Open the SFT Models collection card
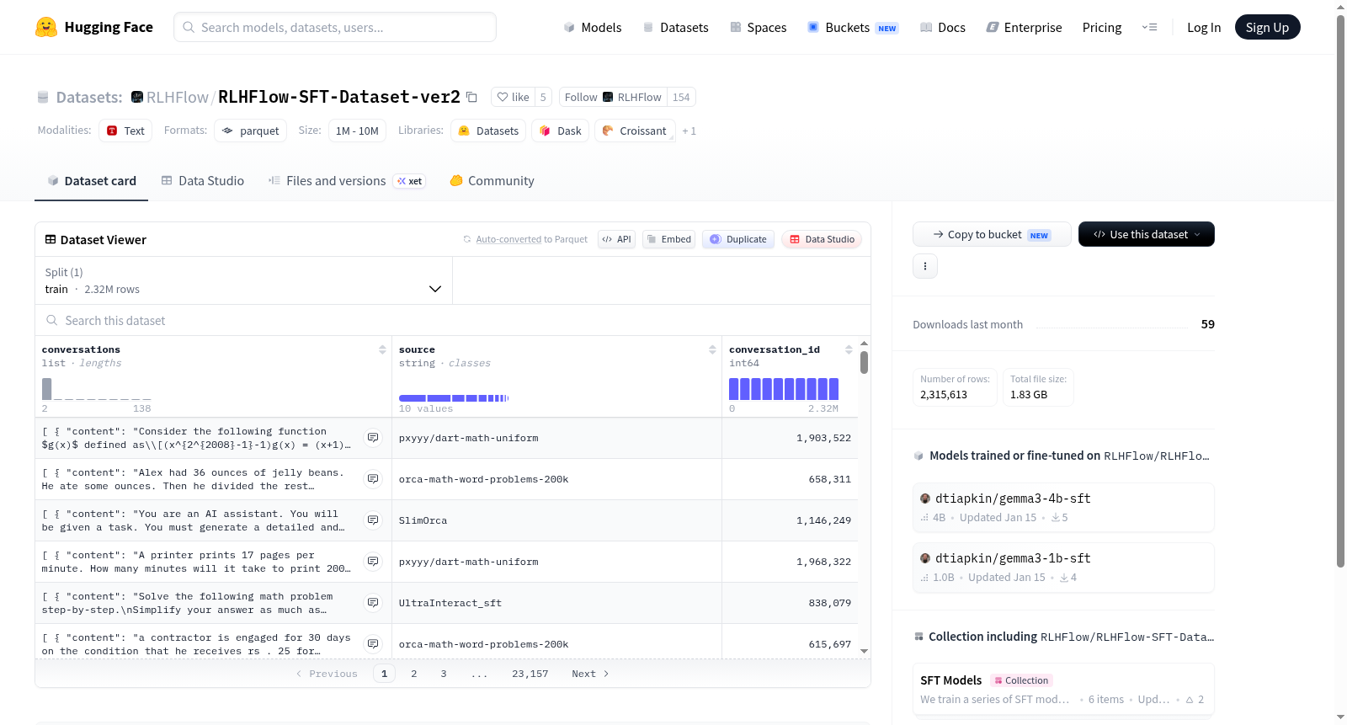The width and height of the screenshot is (1347, 725). [1063, 690]
